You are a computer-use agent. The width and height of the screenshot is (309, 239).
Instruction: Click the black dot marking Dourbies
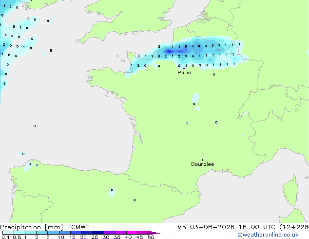202,160
